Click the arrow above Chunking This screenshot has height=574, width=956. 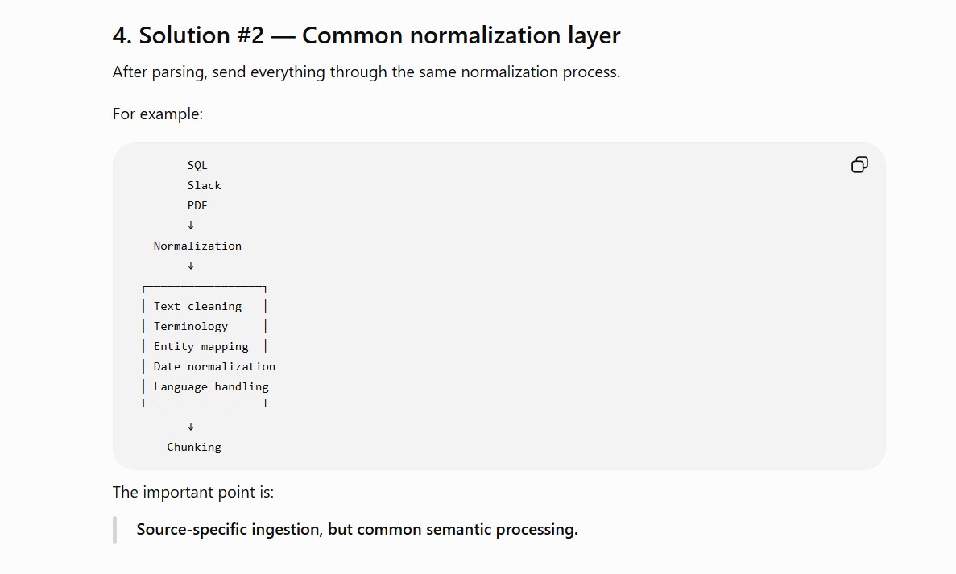191,427
